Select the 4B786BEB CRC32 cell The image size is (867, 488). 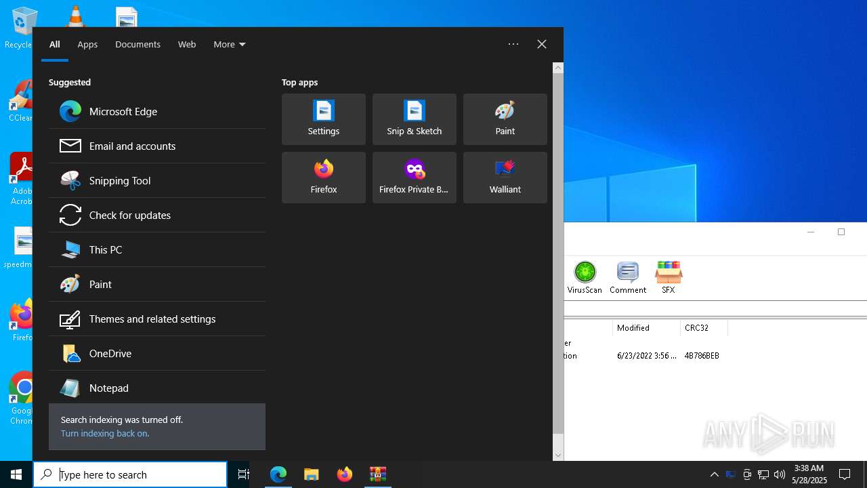click(702, 355)
